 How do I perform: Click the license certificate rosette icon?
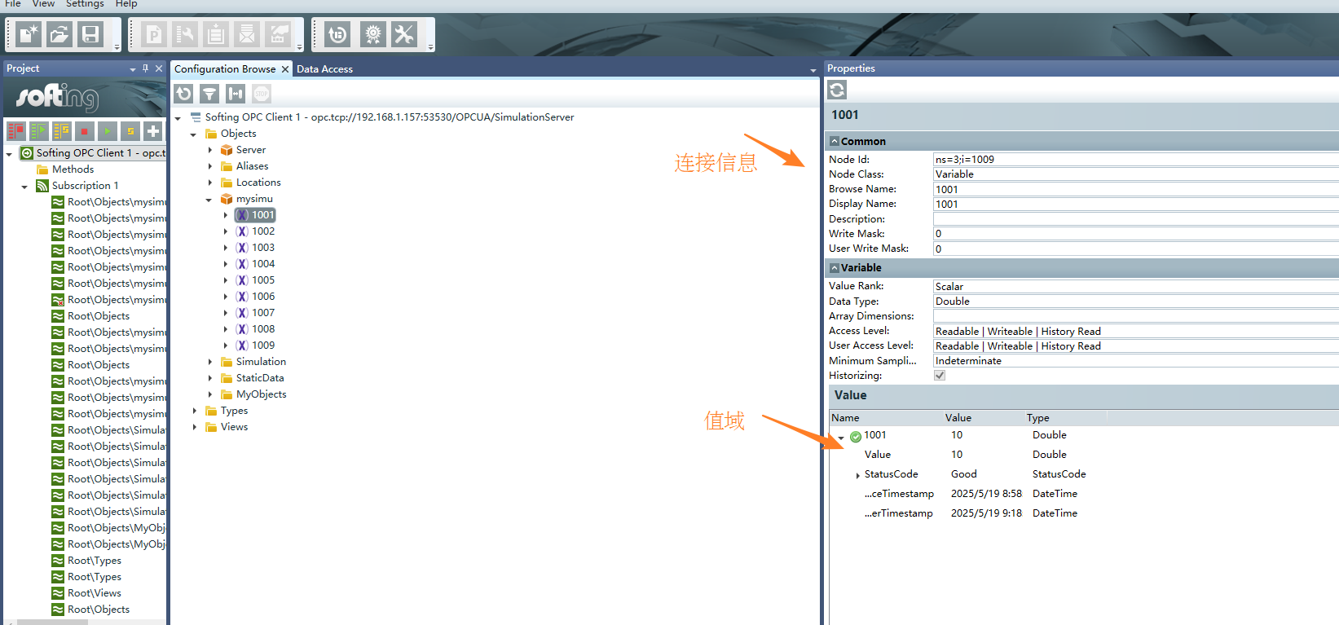point(373,34)
